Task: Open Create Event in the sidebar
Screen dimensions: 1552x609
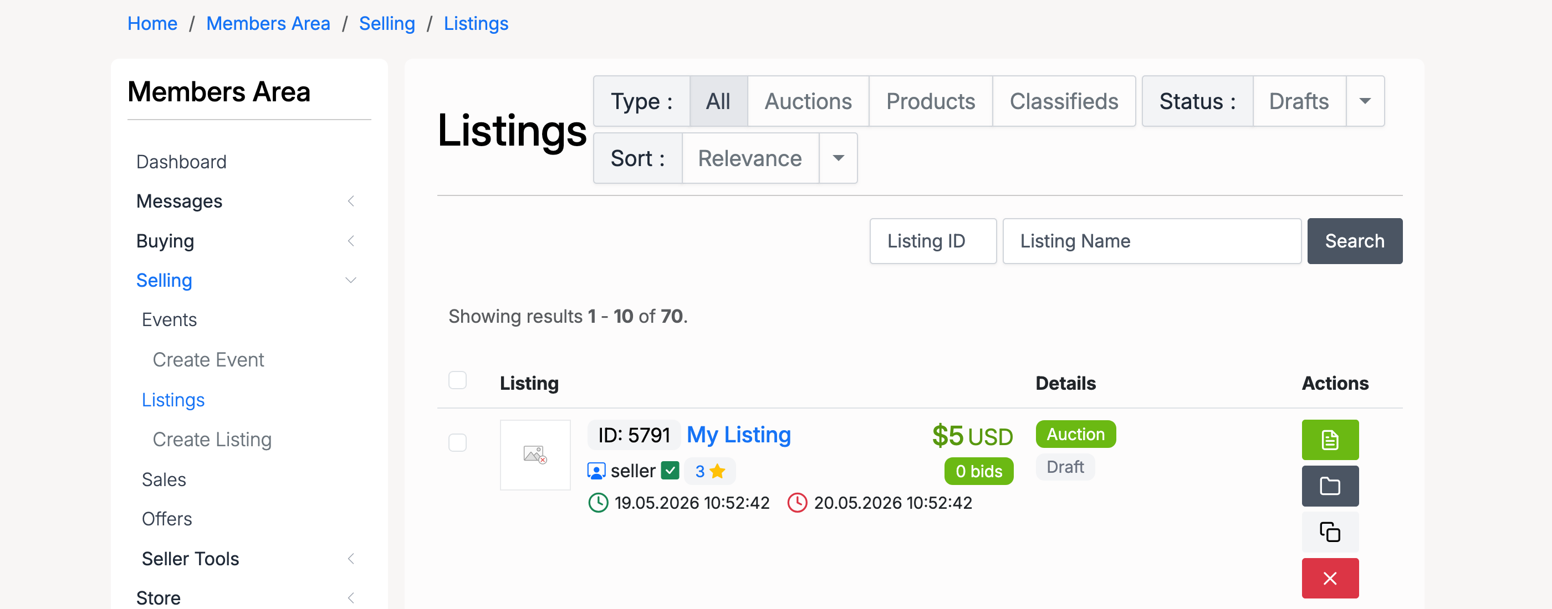Action: [x=208, y=360]
